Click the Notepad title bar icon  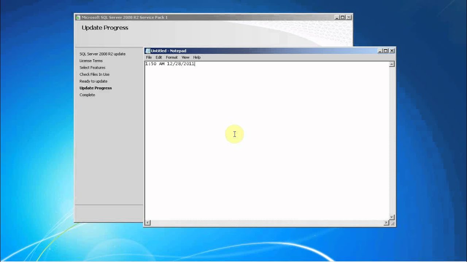coord(148,51)
